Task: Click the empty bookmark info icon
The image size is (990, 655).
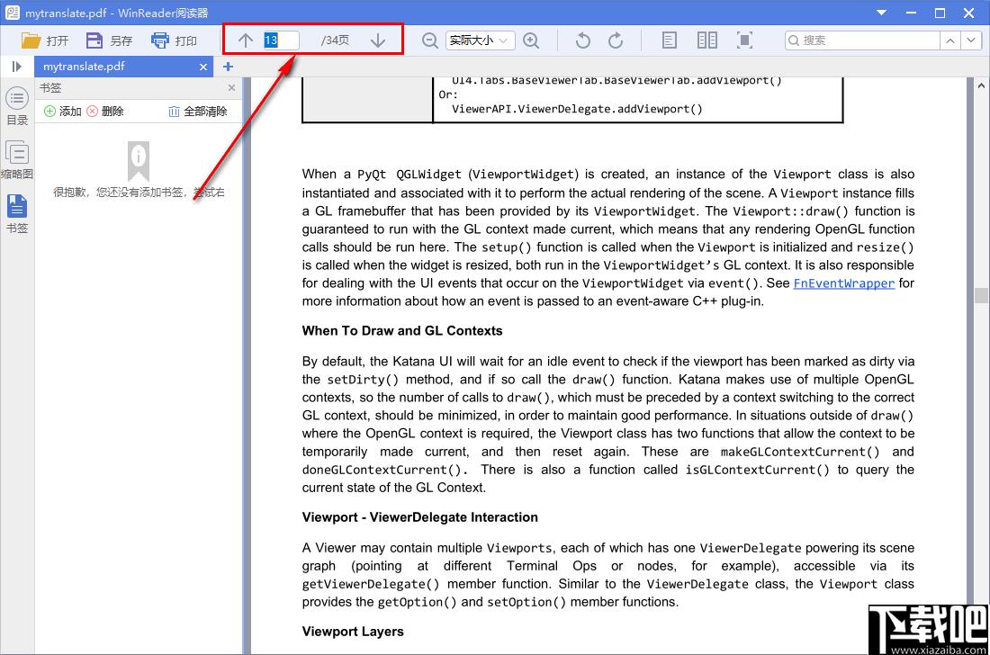Action: pyautogui.click(x=139, y=160)
